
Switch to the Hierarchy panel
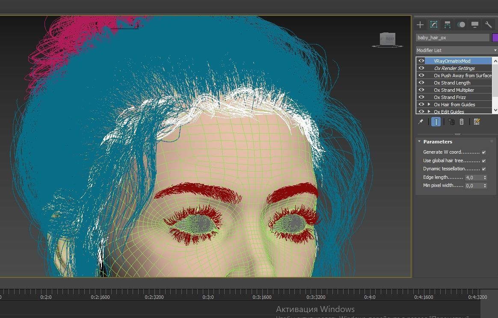pyautogui.click(x=447, y=25)
